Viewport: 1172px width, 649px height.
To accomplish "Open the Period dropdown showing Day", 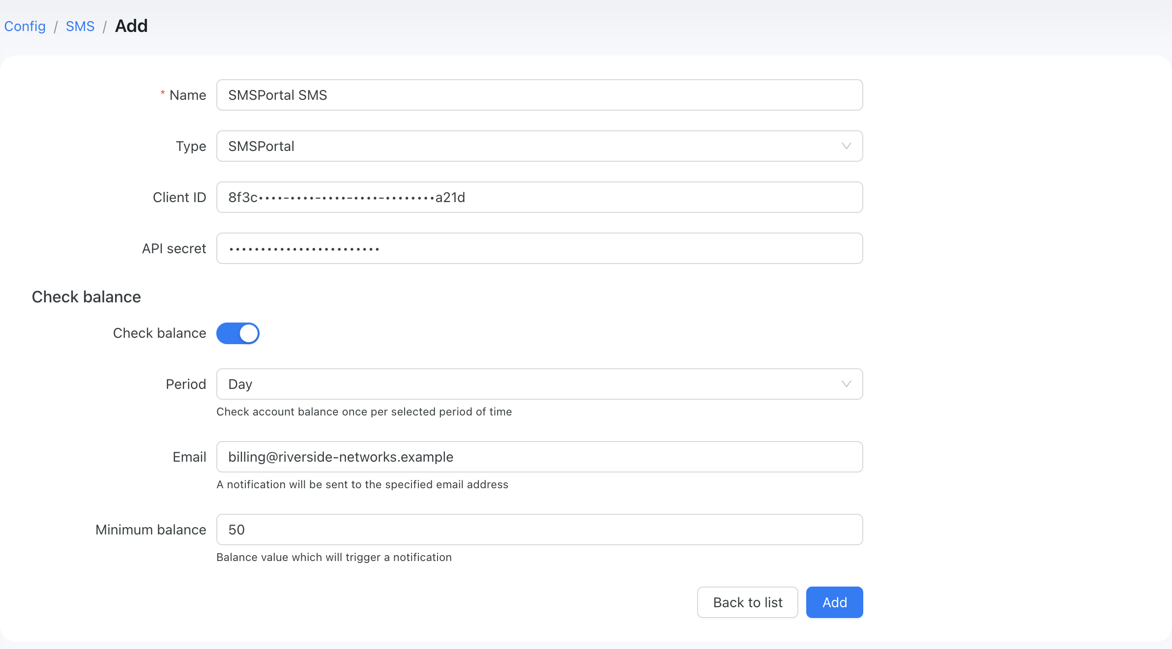I will click(x=539, y=384).
